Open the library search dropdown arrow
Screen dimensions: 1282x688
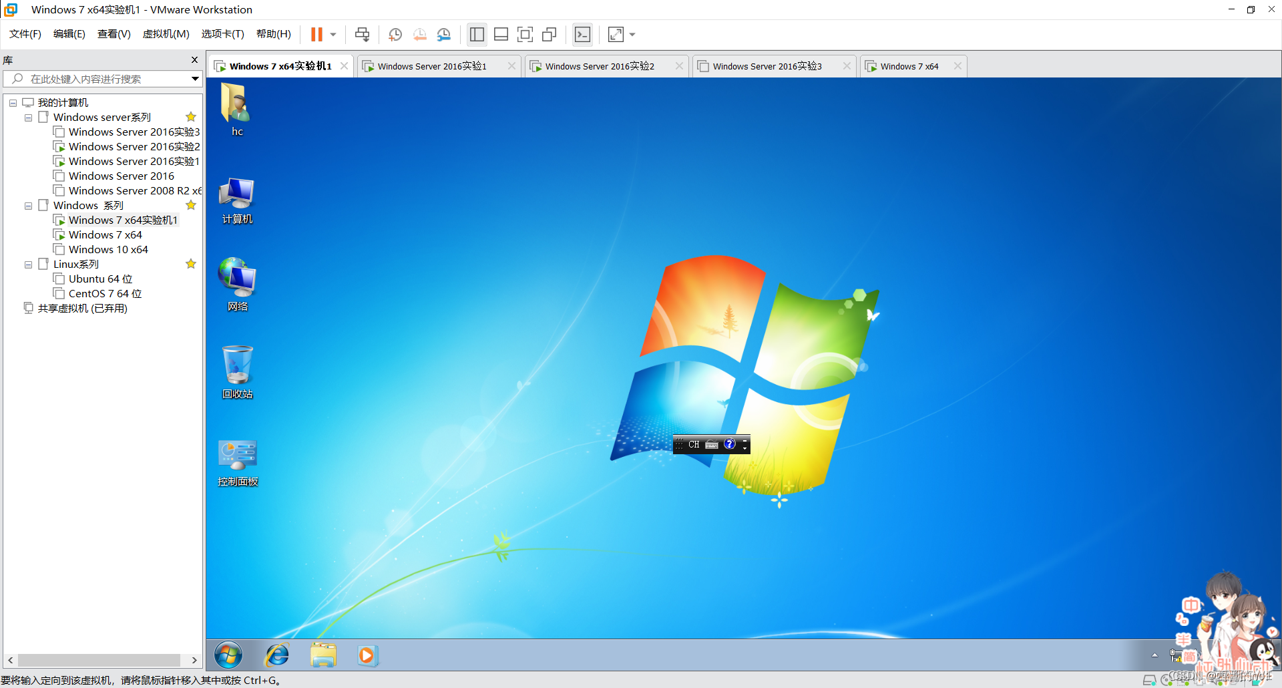[x=195, y=79]
